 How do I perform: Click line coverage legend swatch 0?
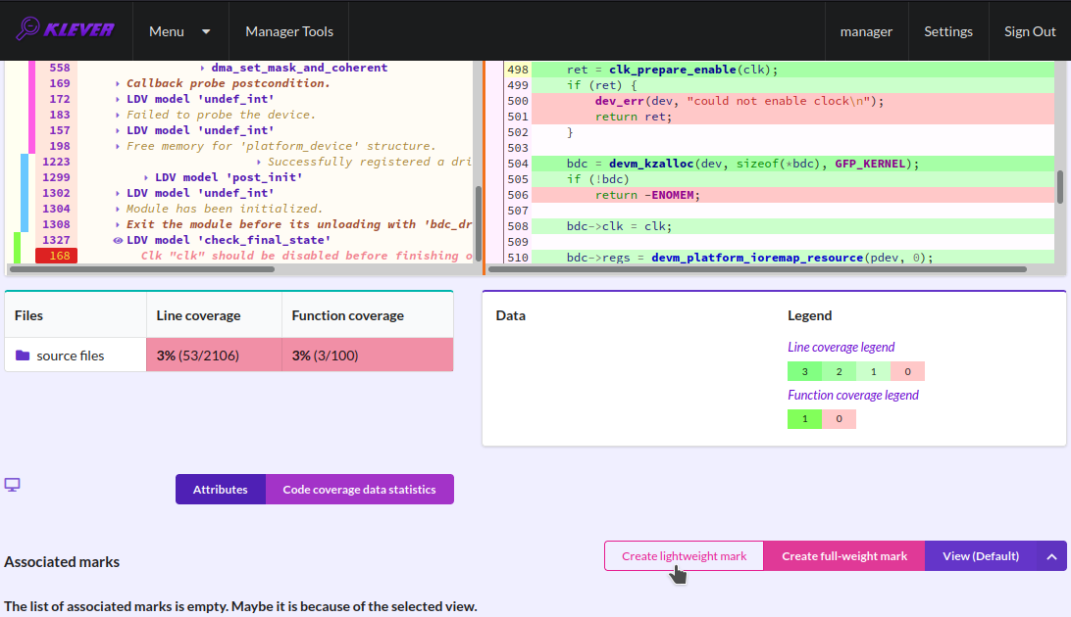click(908, 371)
